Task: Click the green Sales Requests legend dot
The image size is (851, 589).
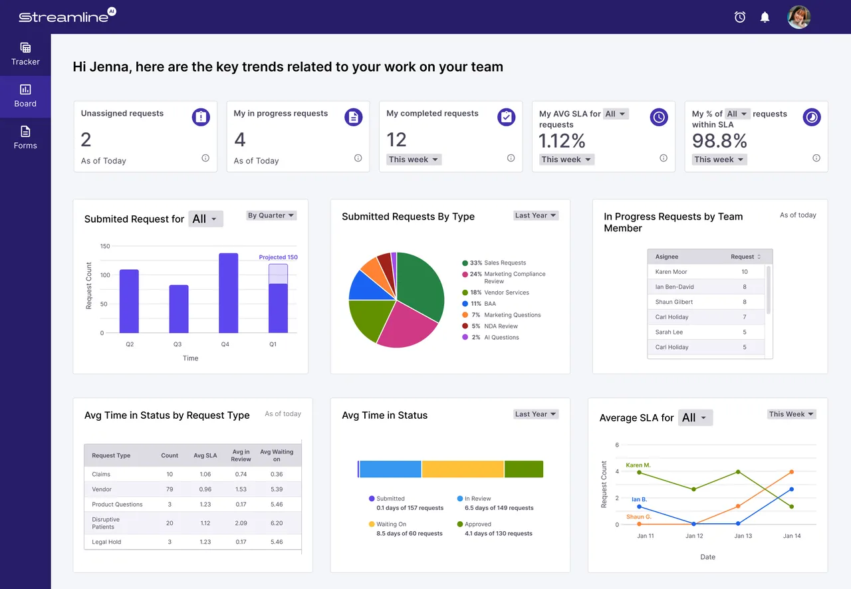Action: click(465, 263)
